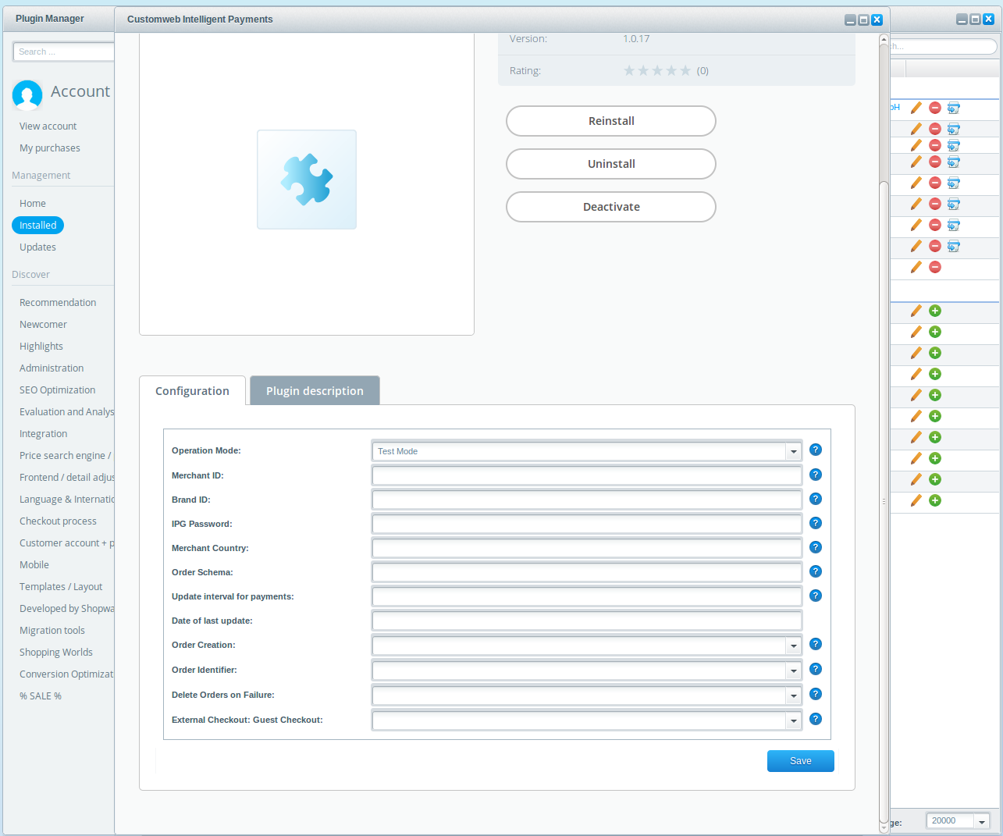Click the Account avatar icon
1003x836 pixels.
pos(27,95)
